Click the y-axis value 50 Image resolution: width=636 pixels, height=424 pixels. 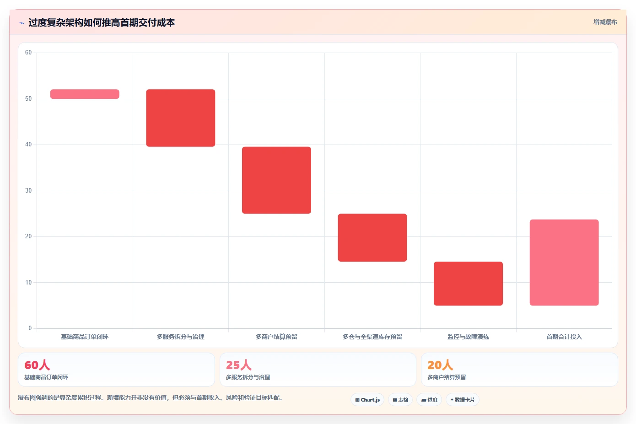pyautogui.click(x=28, y=99)
